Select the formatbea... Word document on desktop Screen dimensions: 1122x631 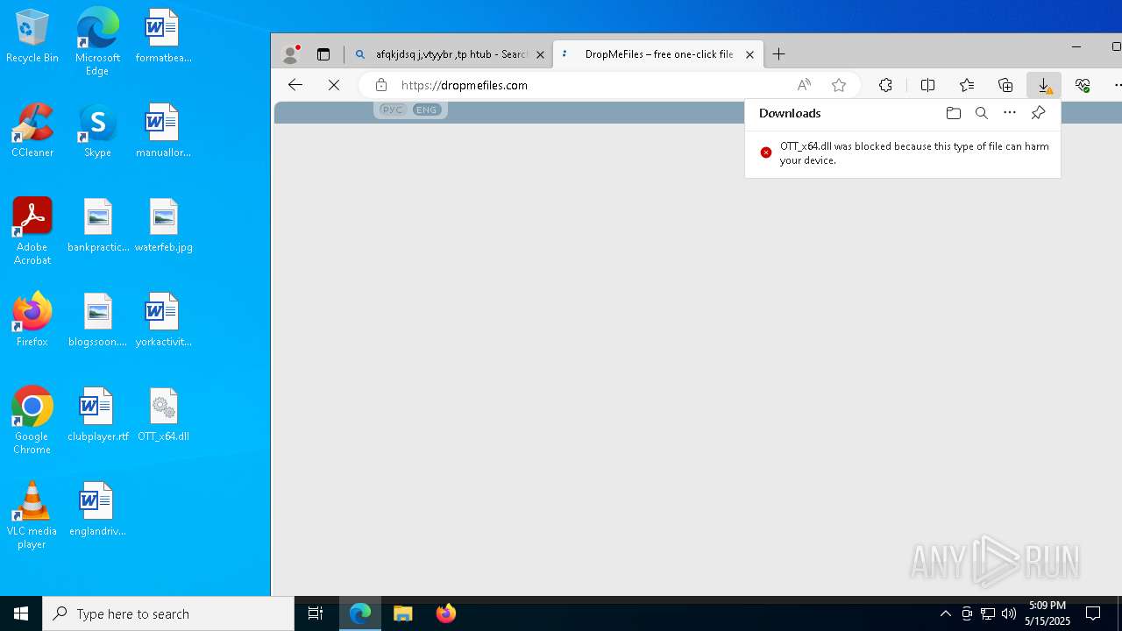pyautogui.click(x=163, y=36)
